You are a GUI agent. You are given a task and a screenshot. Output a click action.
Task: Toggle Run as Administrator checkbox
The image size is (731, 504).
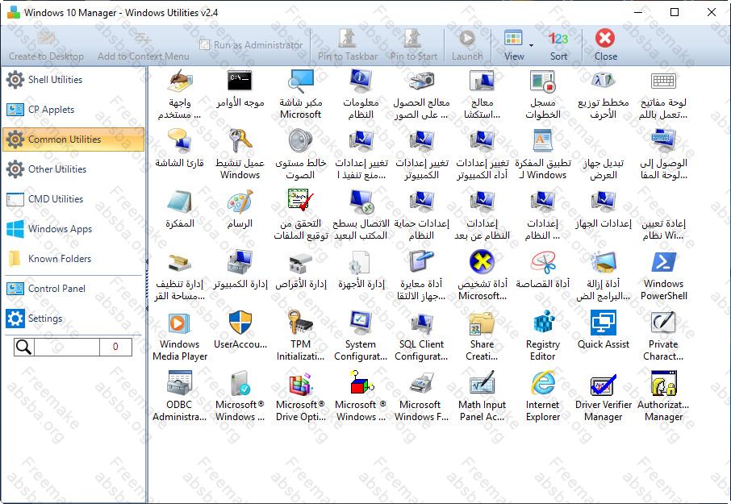(204, 44)
